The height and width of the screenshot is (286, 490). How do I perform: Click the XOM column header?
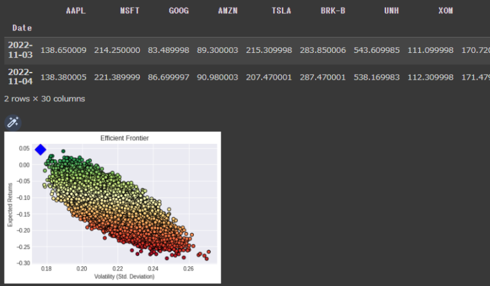(445, 11)
